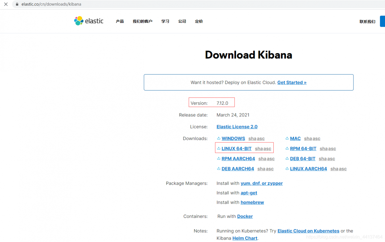The image size is (385, 242).
Task: Open asc link for DEB AARCH64
Action: (270, 169)
